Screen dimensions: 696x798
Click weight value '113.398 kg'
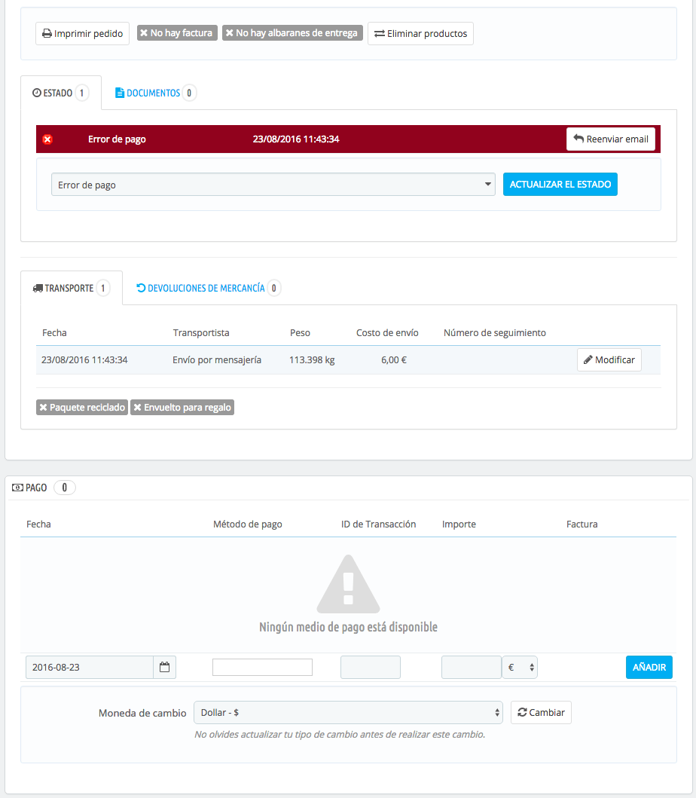(312, 359)
